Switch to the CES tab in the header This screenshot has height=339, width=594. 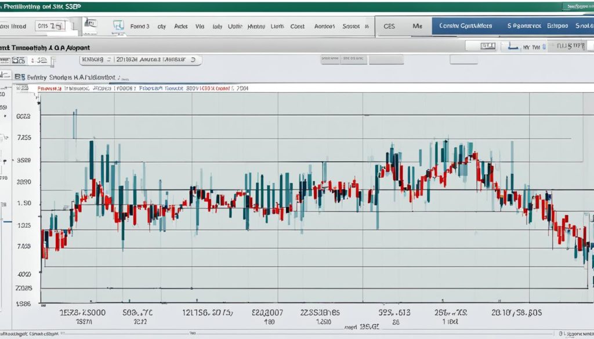[387, 25]
